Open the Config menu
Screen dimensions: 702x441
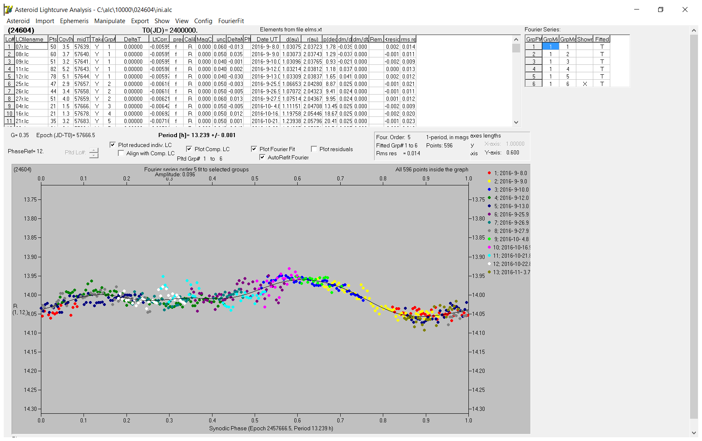click(203, 21)
